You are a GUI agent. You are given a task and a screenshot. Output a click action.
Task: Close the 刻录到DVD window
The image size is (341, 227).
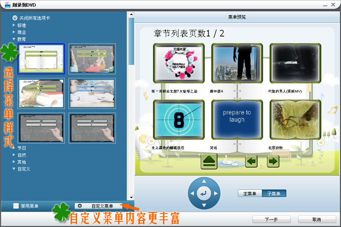[x=333, y=5]
